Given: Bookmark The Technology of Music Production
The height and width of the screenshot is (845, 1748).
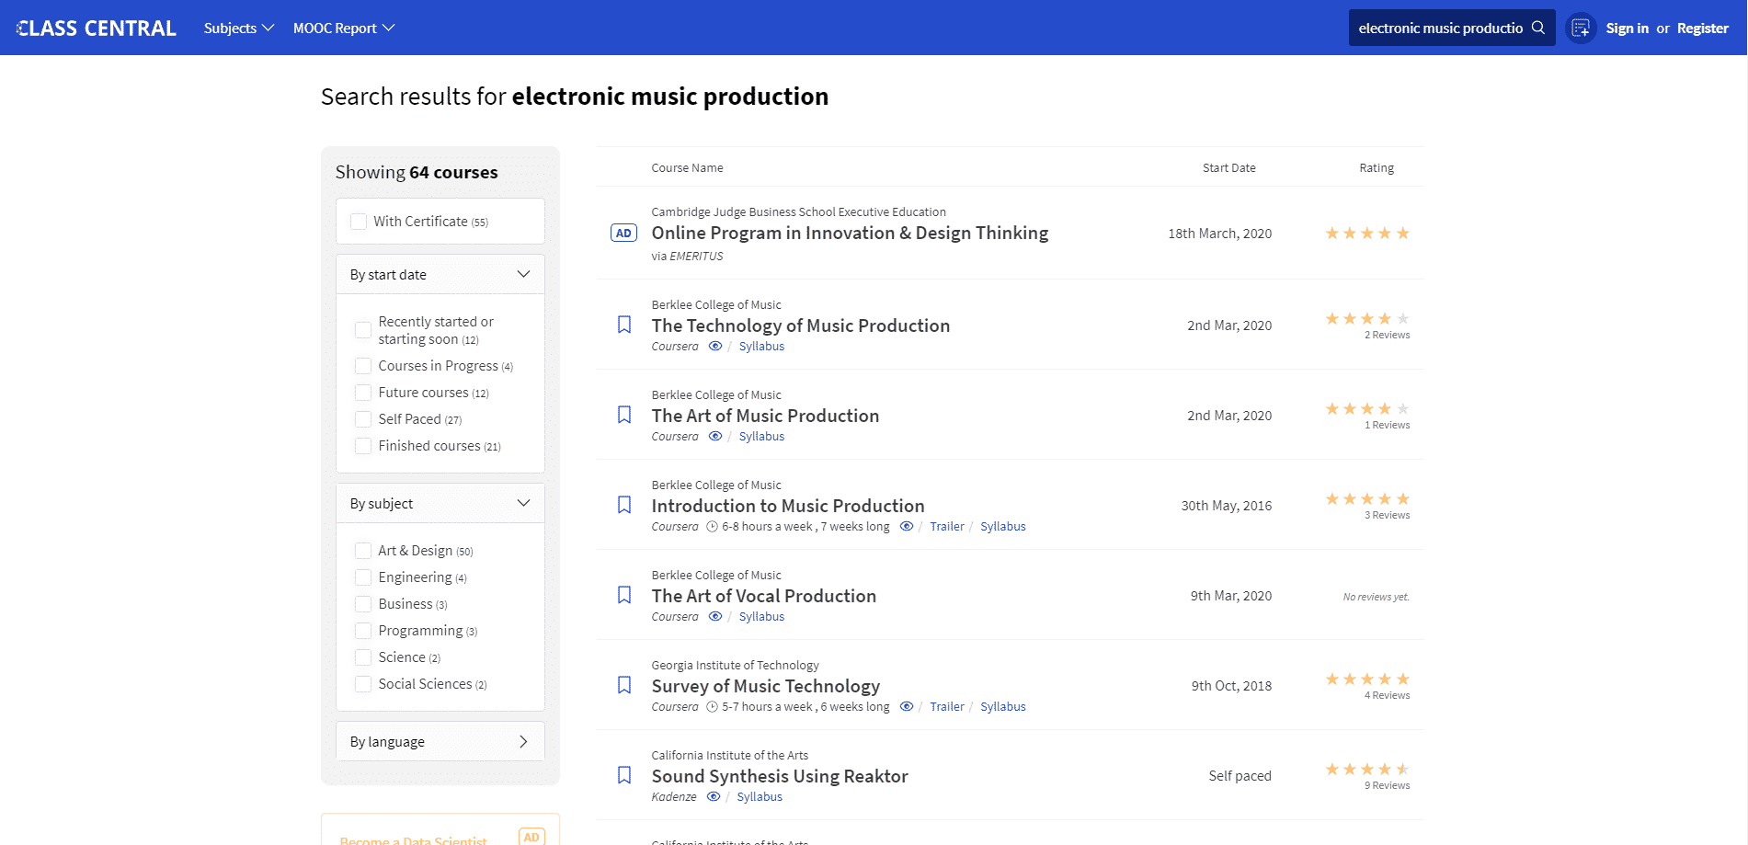Looking at the screenshot, I should click(624, 325).
